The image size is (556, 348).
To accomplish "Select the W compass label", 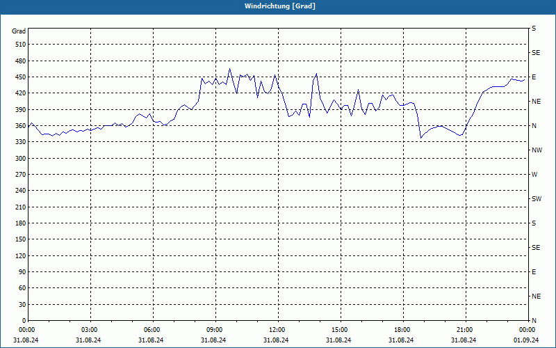I will tap(534, 175).
